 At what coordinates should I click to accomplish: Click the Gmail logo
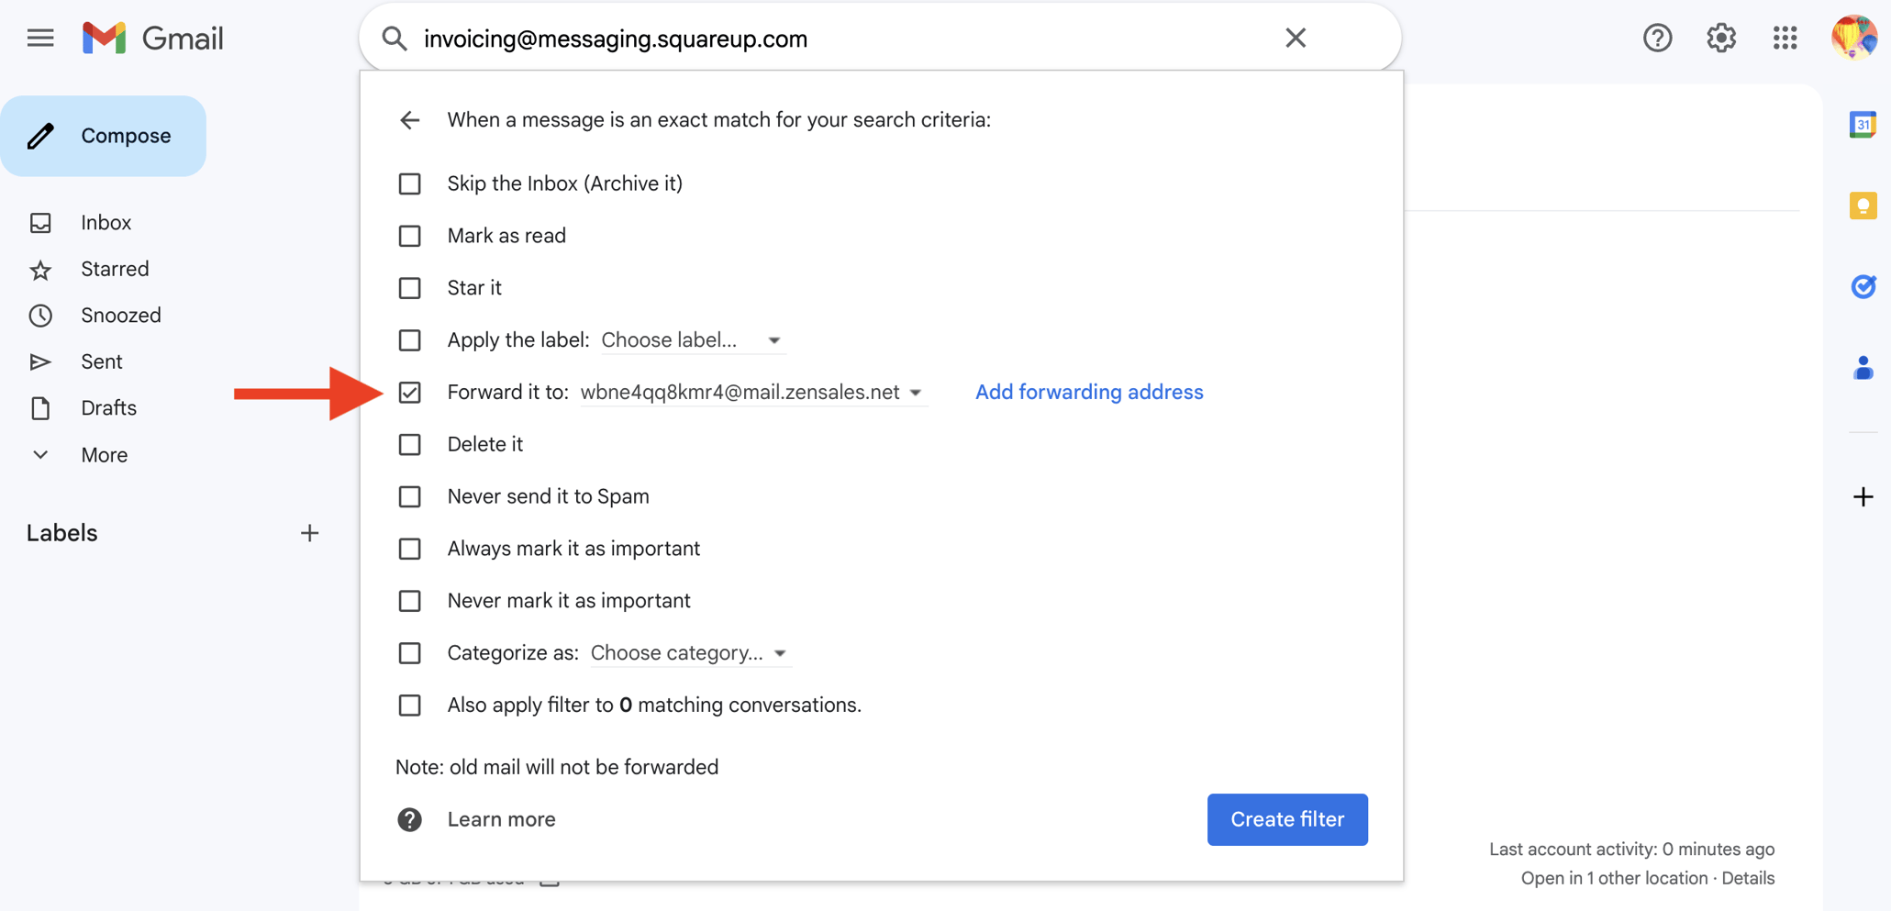point(152,38)
